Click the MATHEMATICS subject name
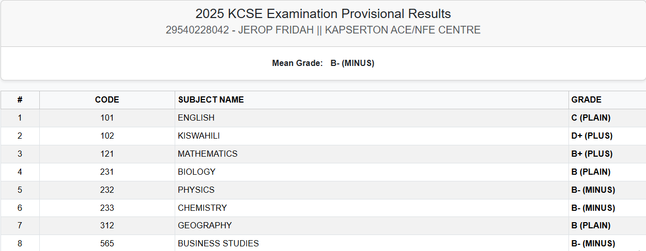 tap(208, 154)
